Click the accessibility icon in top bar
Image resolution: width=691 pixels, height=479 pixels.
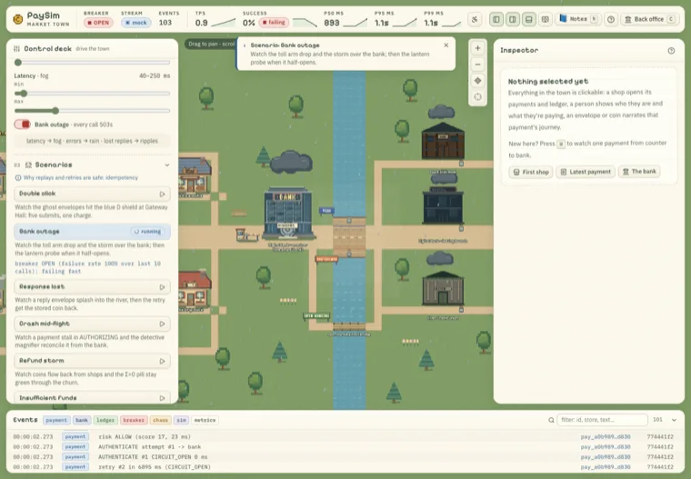(475, 19)
